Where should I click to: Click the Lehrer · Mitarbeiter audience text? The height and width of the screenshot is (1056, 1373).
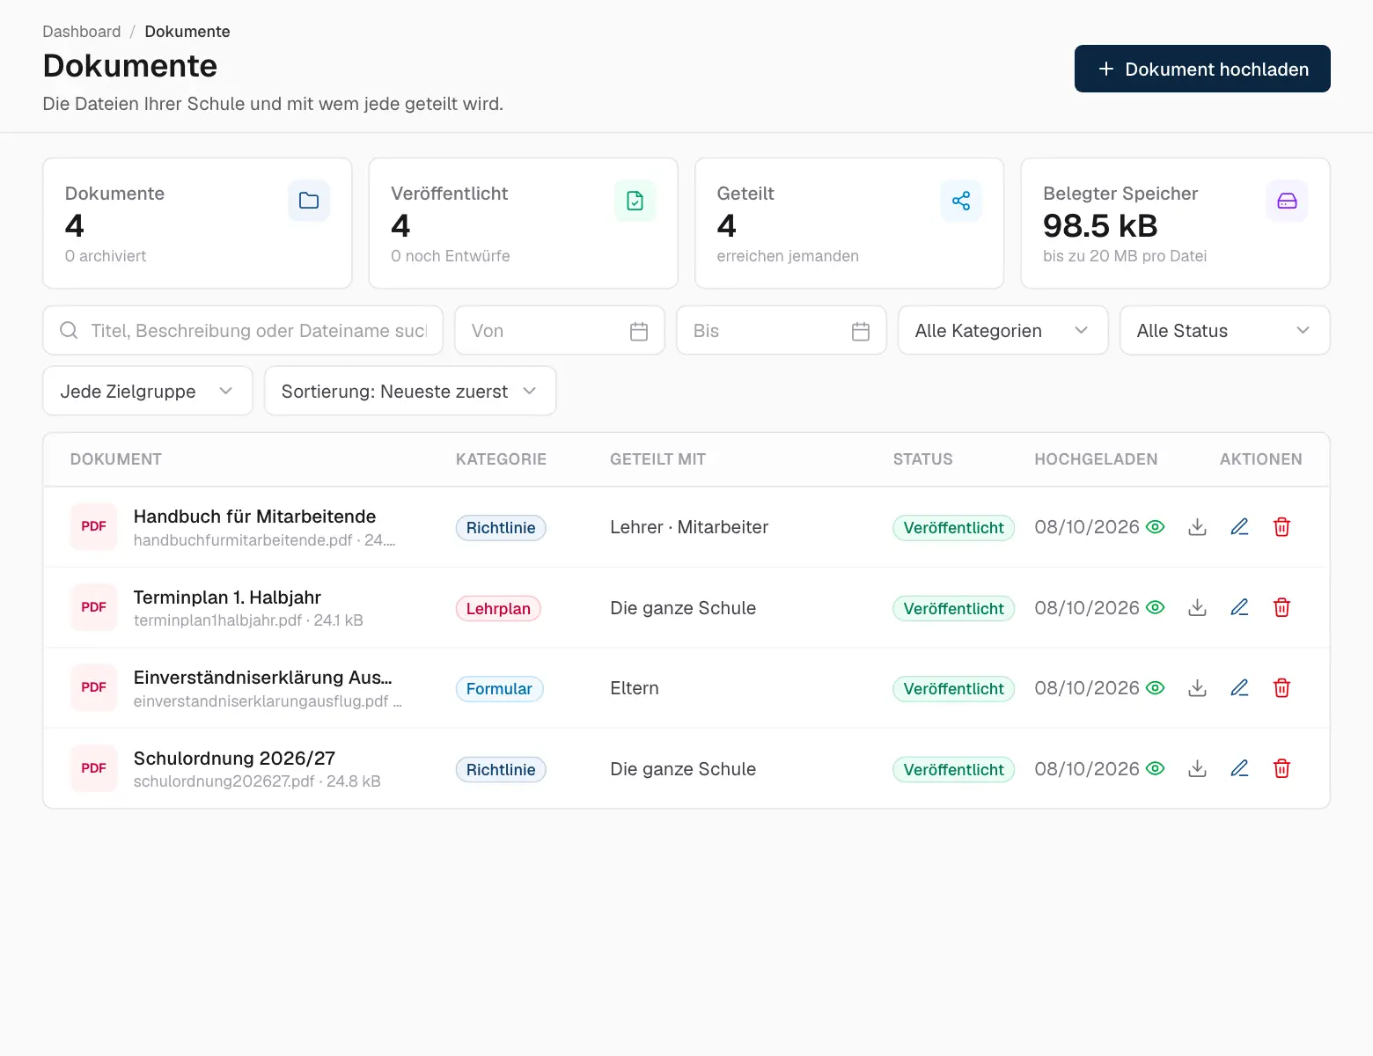689,527
